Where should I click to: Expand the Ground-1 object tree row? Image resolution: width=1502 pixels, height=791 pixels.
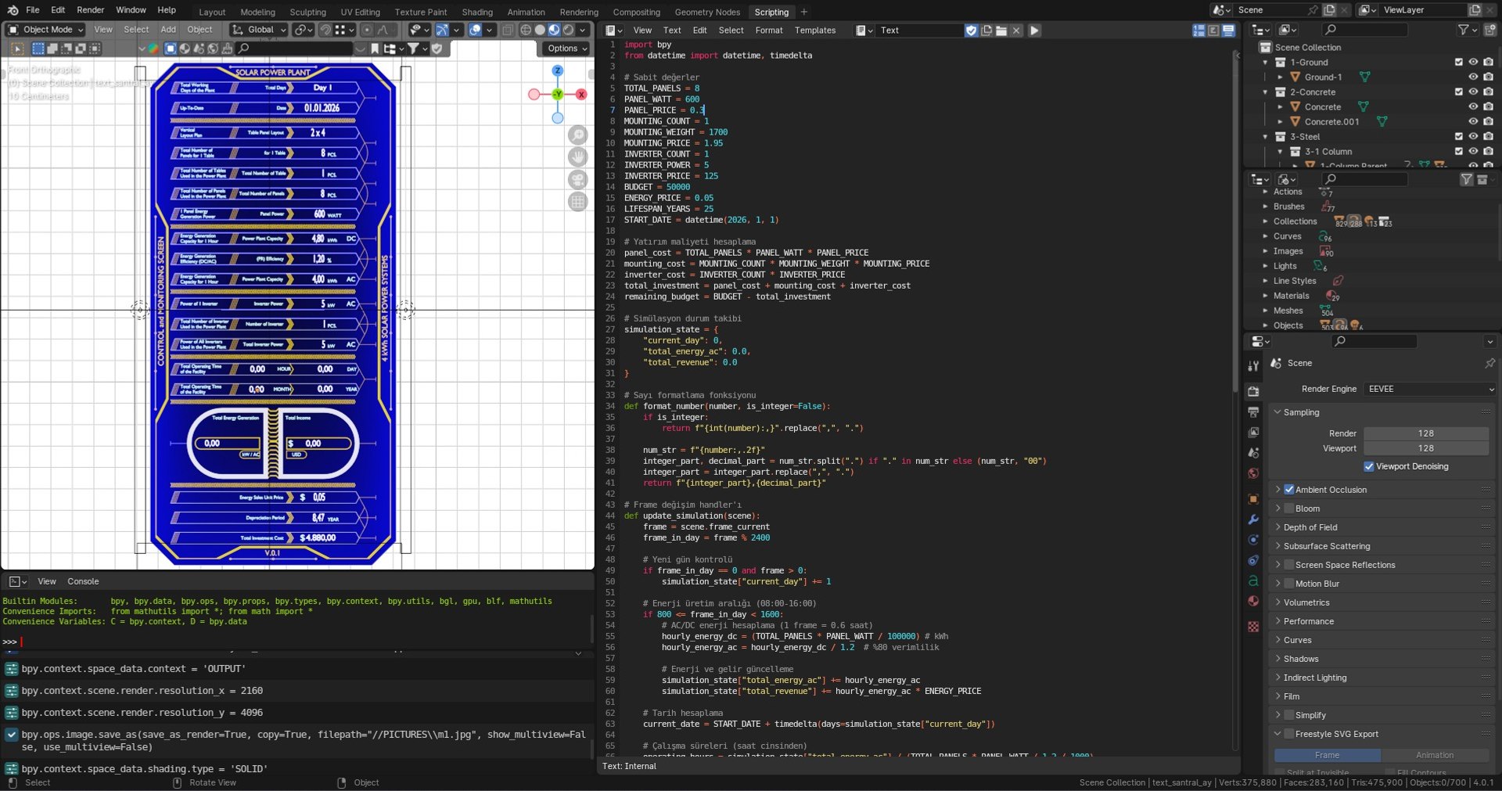point(1280,77)
